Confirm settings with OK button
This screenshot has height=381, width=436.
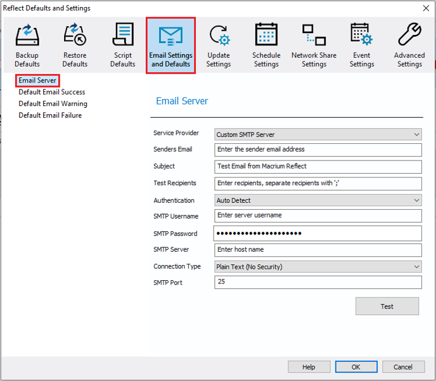coord(356,367)
